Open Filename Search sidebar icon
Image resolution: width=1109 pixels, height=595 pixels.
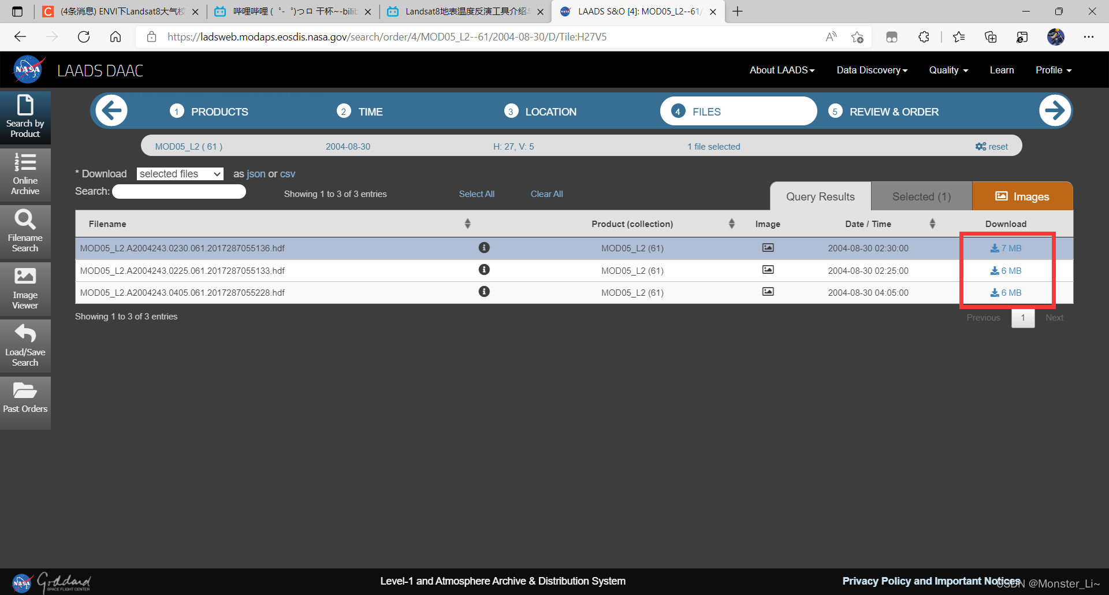pos(25,232)
